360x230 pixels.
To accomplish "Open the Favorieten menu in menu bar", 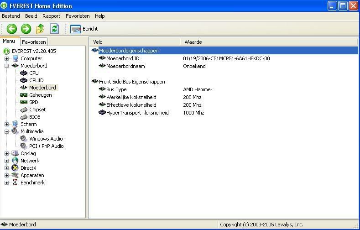I will click(x=78, y=16).
